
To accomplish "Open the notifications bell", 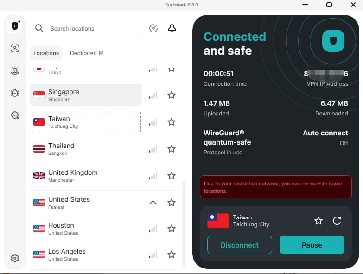I will pyautogui.click(x=172, y=28).
